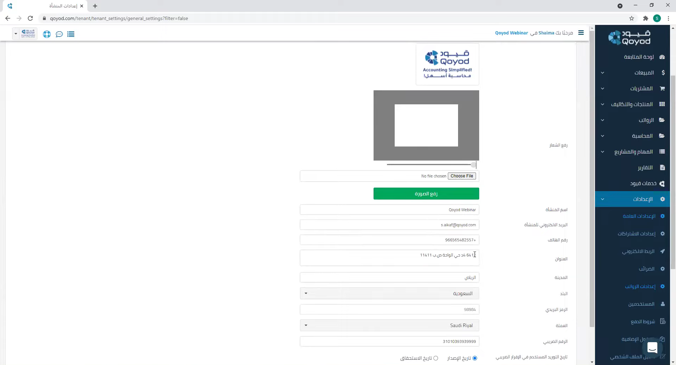The width and height of the screenshot is (676, 365).
Task: Select the تاريخ الإصدار radio button
Action: point(475,358)
